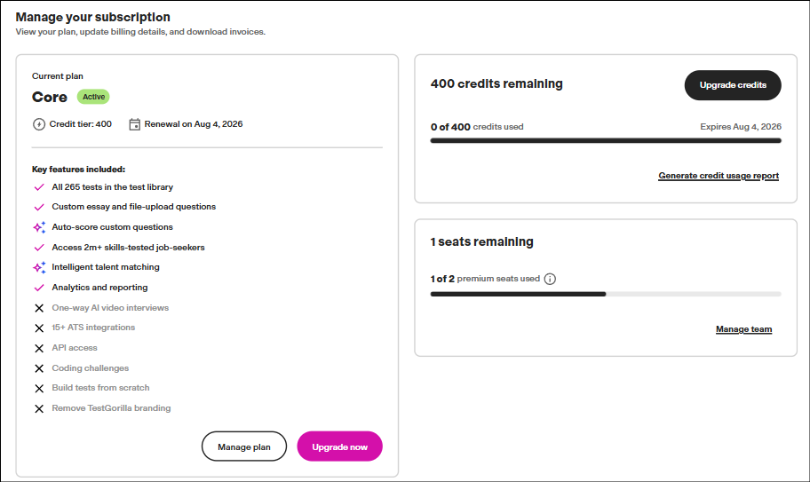Click the 15+ ATS integrations feature text
This screenshot has height=482, width=810.
click(93, 328)
